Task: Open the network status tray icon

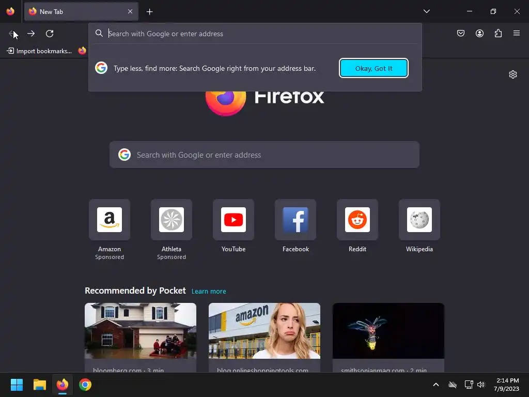Action: tap(469, 385)
